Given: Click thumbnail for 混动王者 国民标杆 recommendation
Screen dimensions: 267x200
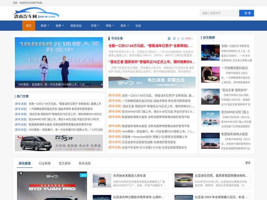Looking at the screenshot, I should pyautogui.click(x=210, y=97).
